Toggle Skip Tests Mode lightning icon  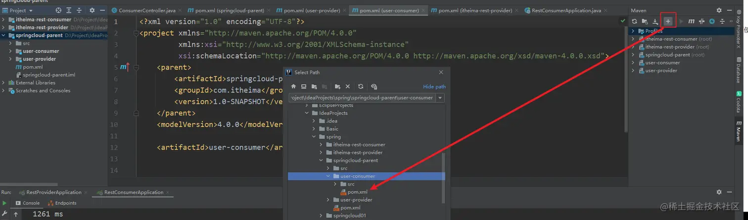click(x=712, y=21)
